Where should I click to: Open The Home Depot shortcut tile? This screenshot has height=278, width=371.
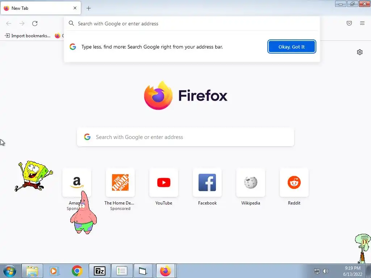120,182
